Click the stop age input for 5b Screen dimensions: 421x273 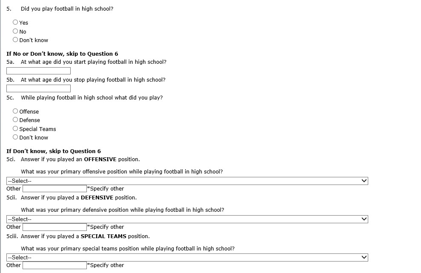tap(38, 88)
